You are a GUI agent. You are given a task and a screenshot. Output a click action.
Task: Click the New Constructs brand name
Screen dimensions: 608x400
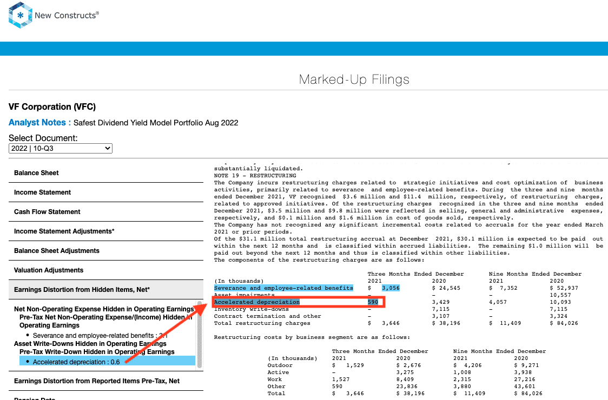tap(67, 16)
